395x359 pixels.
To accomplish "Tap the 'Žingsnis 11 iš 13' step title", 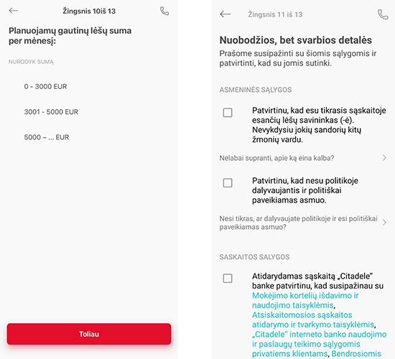I will 275,14.
